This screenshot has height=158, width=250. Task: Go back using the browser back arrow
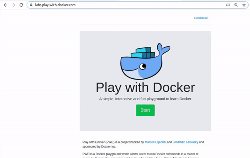5,5
